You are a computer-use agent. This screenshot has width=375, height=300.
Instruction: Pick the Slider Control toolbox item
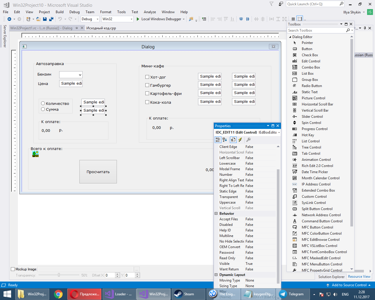pos(312,117)
